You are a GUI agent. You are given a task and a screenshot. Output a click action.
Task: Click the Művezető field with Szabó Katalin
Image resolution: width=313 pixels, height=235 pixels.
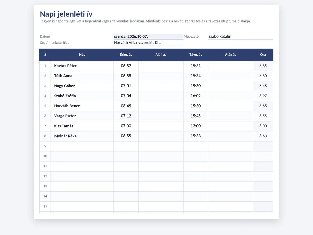click(240, 37)
